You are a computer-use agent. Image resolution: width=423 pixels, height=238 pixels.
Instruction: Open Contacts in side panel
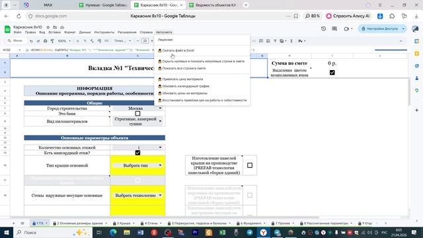pos(417,78)
